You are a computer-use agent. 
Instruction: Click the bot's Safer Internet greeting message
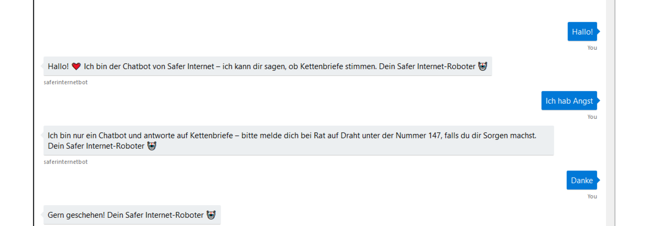[x=268, y=66]
